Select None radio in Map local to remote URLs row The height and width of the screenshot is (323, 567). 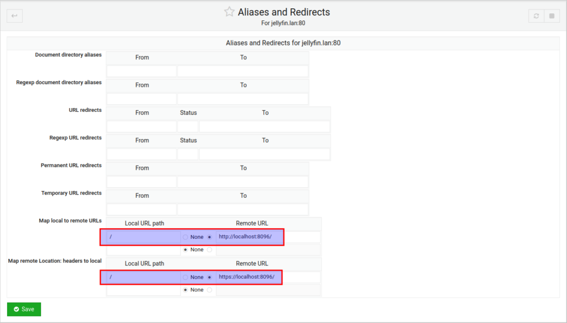tap(184, 237)
